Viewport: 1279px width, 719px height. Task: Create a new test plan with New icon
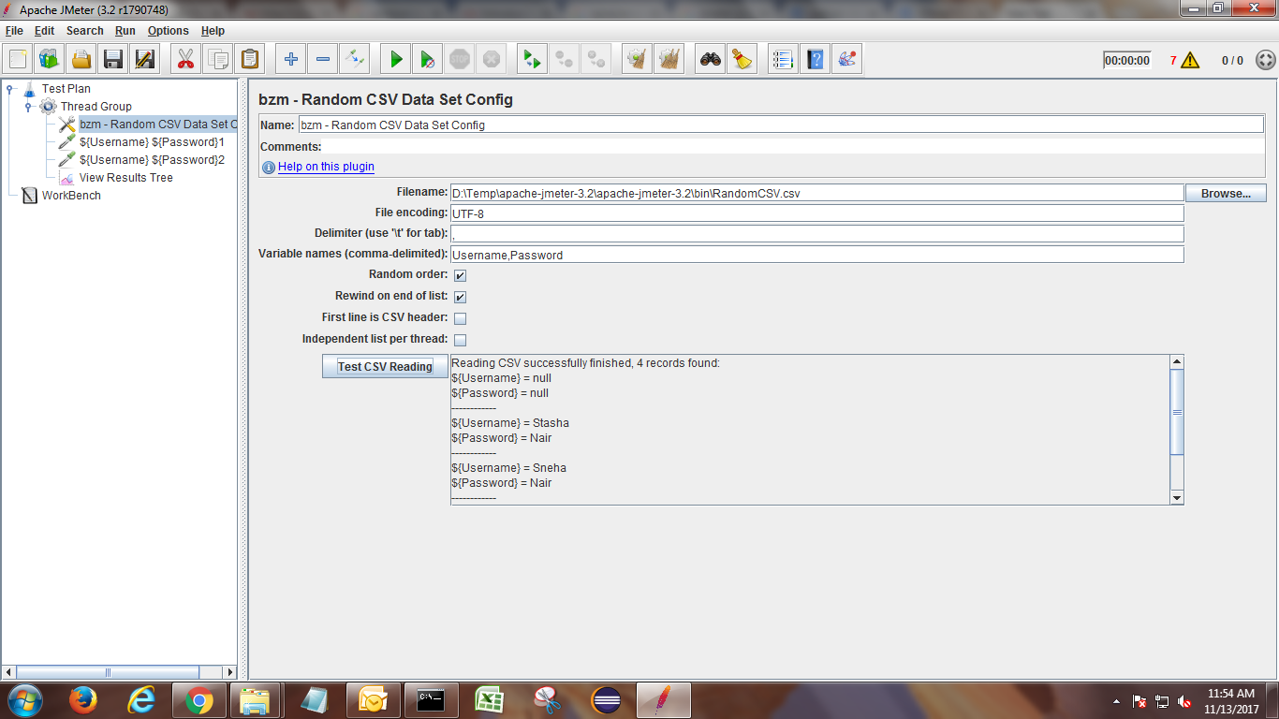point(18,59)
